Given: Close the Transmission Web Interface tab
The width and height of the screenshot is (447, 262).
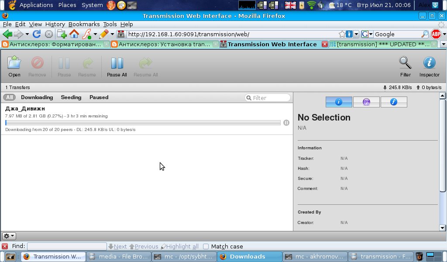Looking at the screenshot, I should (x=324, y=44).
